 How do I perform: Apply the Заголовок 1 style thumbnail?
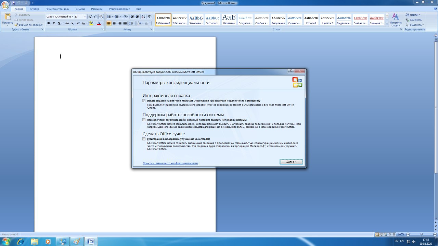pos(196,20)
